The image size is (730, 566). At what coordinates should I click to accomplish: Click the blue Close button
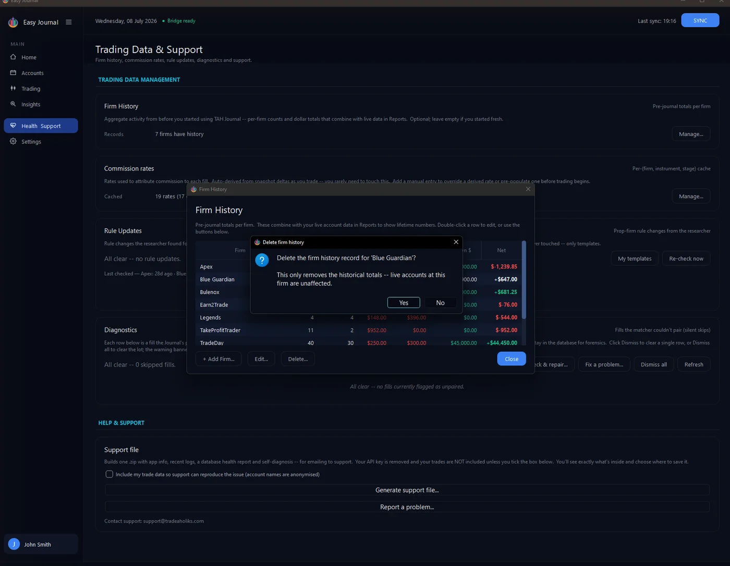coord(512,359)
